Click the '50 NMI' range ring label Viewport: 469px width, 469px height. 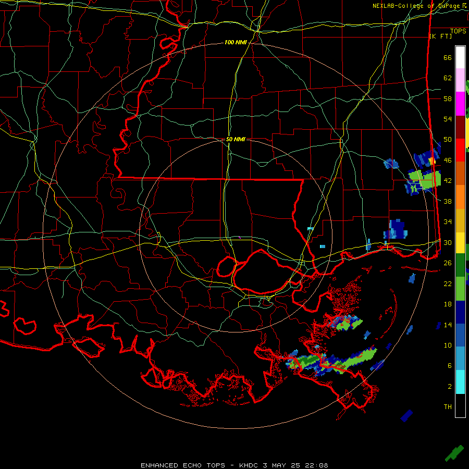point(236,139)
